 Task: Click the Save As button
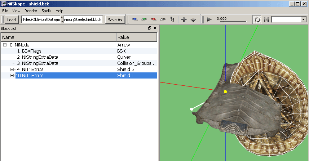coord(115,20)
